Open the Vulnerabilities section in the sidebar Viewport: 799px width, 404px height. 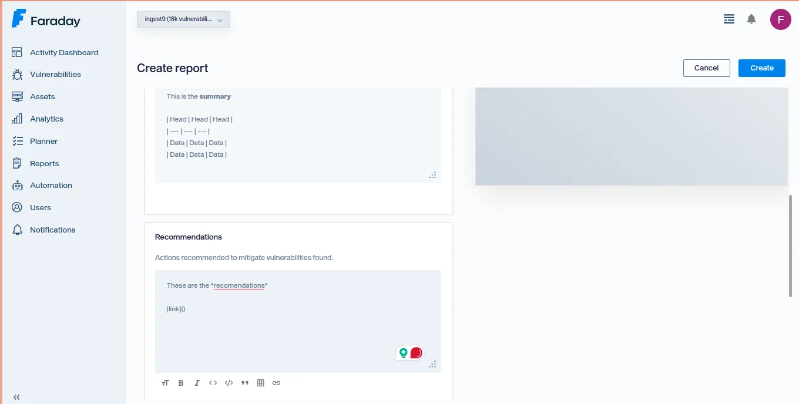coord(55,74)
